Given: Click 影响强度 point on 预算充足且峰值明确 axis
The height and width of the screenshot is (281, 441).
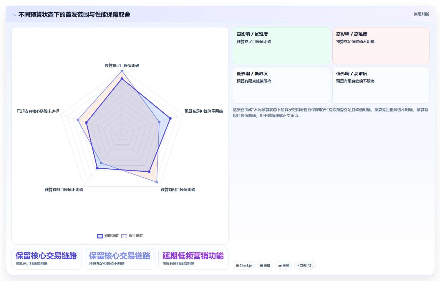Looking at the screenshot, I should point(122,79).
